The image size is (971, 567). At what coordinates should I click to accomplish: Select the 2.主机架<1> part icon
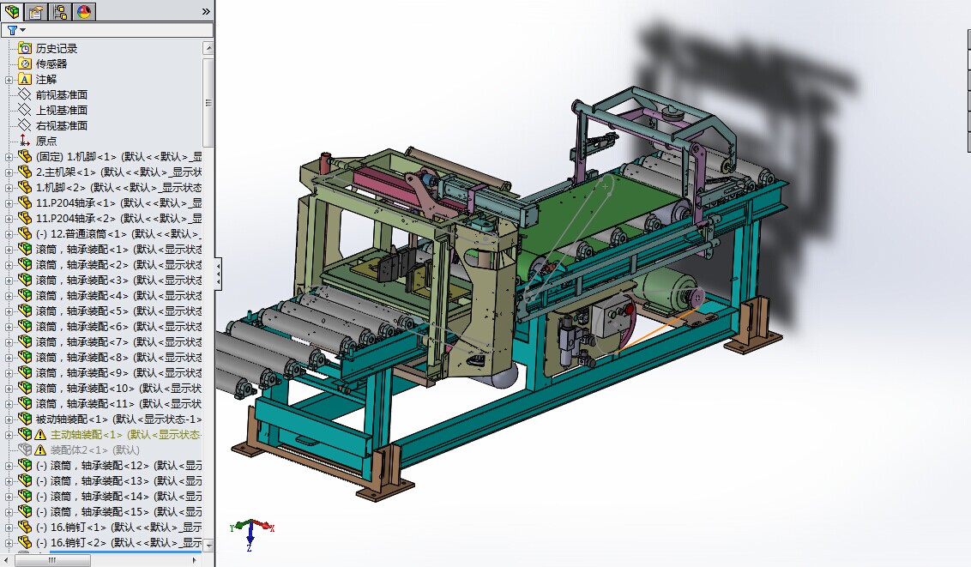click(25, 172)
